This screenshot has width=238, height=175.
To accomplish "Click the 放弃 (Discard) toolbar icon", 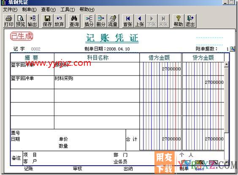I will pyautogui.click(x=59, y=21).
